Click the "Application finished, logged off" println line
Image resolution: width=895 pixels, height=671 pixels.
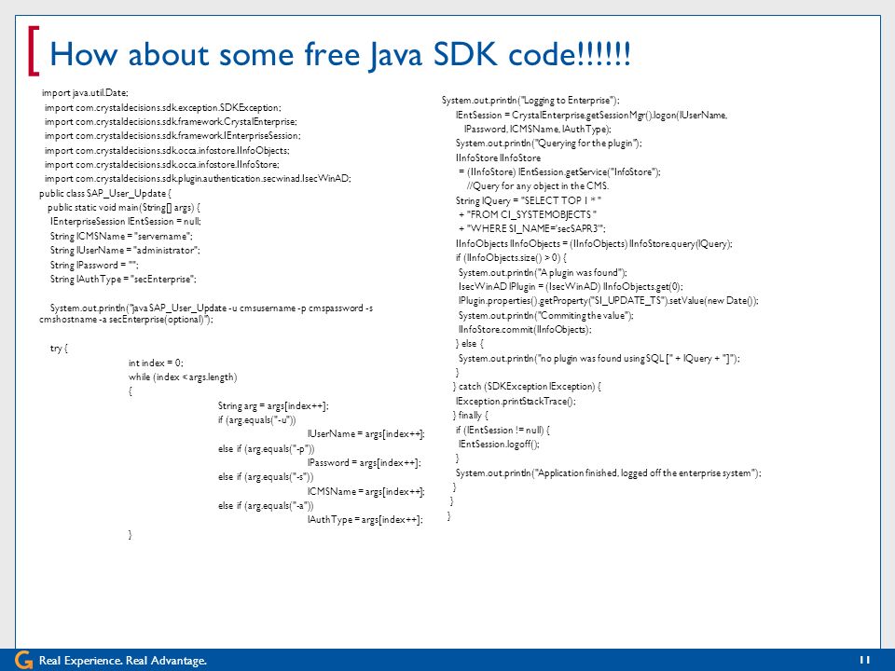point(609,473)
